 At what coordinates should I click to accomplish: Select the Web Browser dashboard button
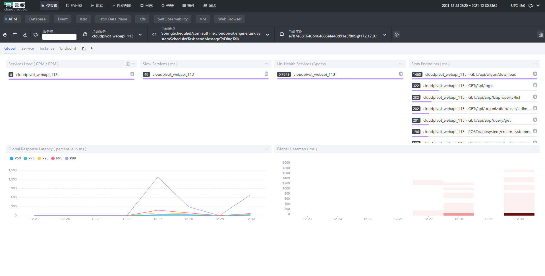[x=230, y=19]
